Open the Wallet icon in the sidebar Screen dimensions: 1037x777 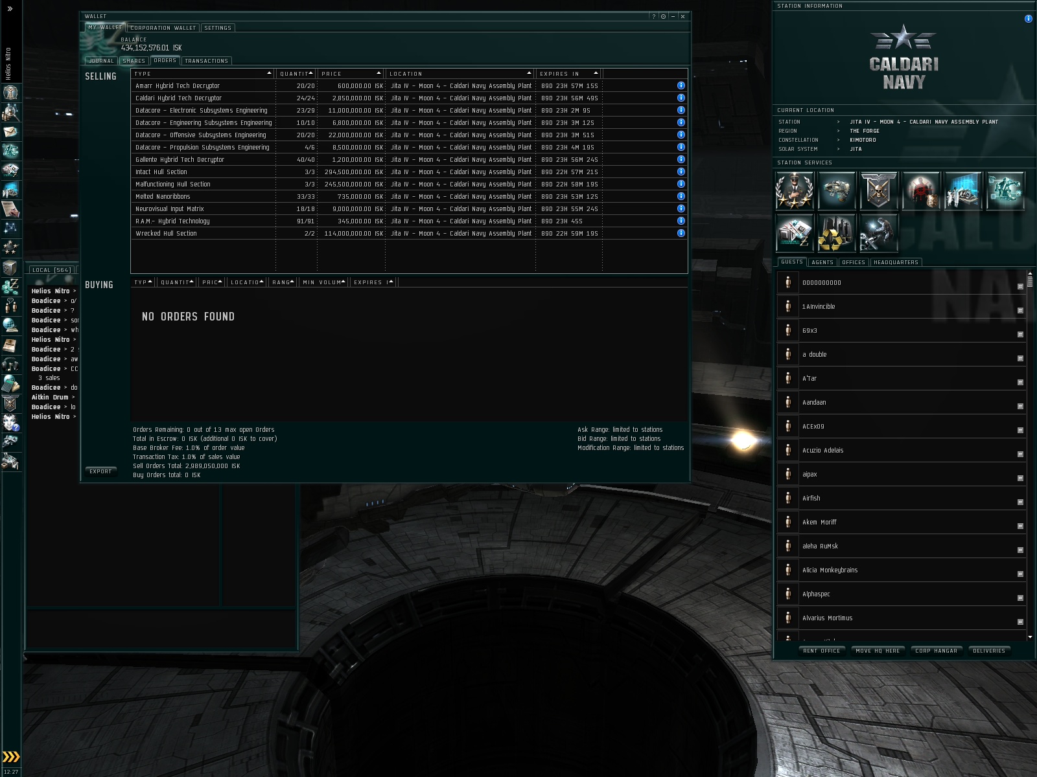coord(11,286)
